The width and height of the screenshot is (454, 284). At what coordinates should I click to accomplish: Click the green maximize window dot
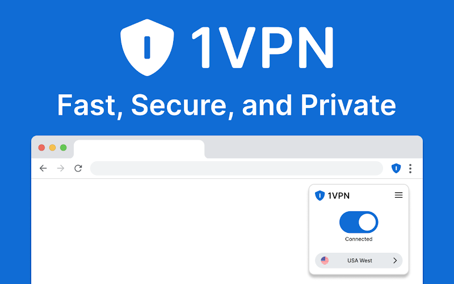(x=64, y=148)
